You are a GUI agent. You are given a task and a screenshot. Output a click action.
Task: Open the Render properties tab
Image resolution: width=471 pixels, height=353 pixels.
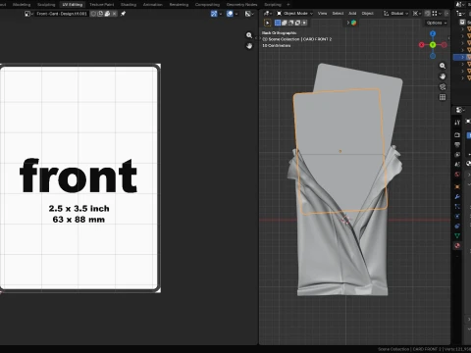point(457,135)
